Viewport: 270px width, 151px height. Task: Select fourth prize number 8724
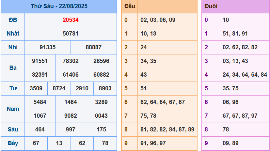59,88
